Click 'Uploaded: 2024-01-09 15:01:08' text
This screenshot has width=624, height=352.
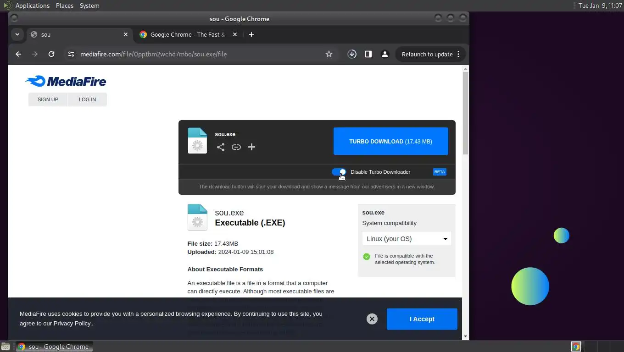[x=230, y=252]
